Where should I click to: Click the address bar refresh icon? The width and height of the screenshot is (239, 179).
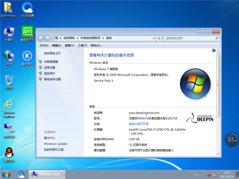[159, 38]
